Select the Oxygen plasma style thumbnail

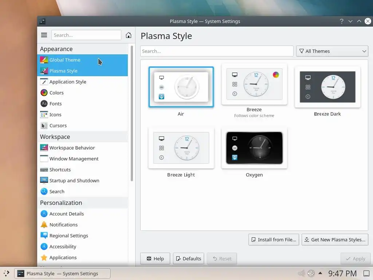[254, 148]
